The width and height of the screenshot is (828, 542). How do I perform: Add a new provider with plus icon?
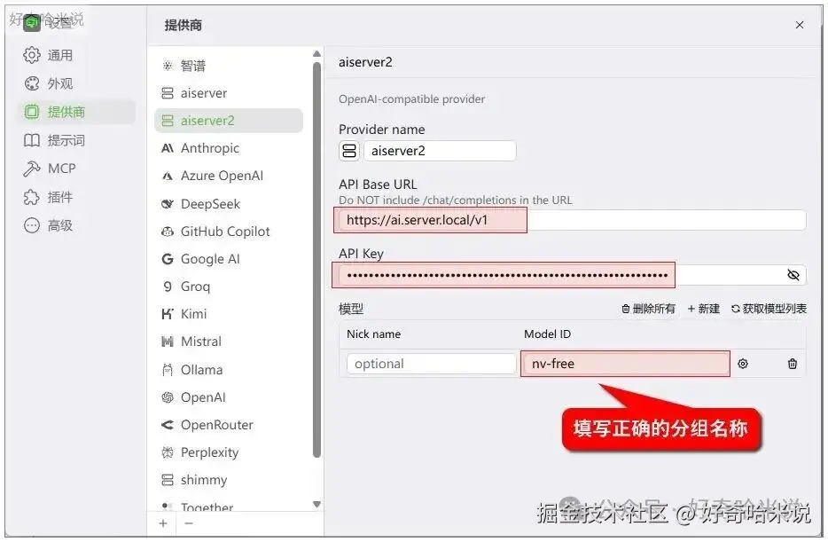163,523
